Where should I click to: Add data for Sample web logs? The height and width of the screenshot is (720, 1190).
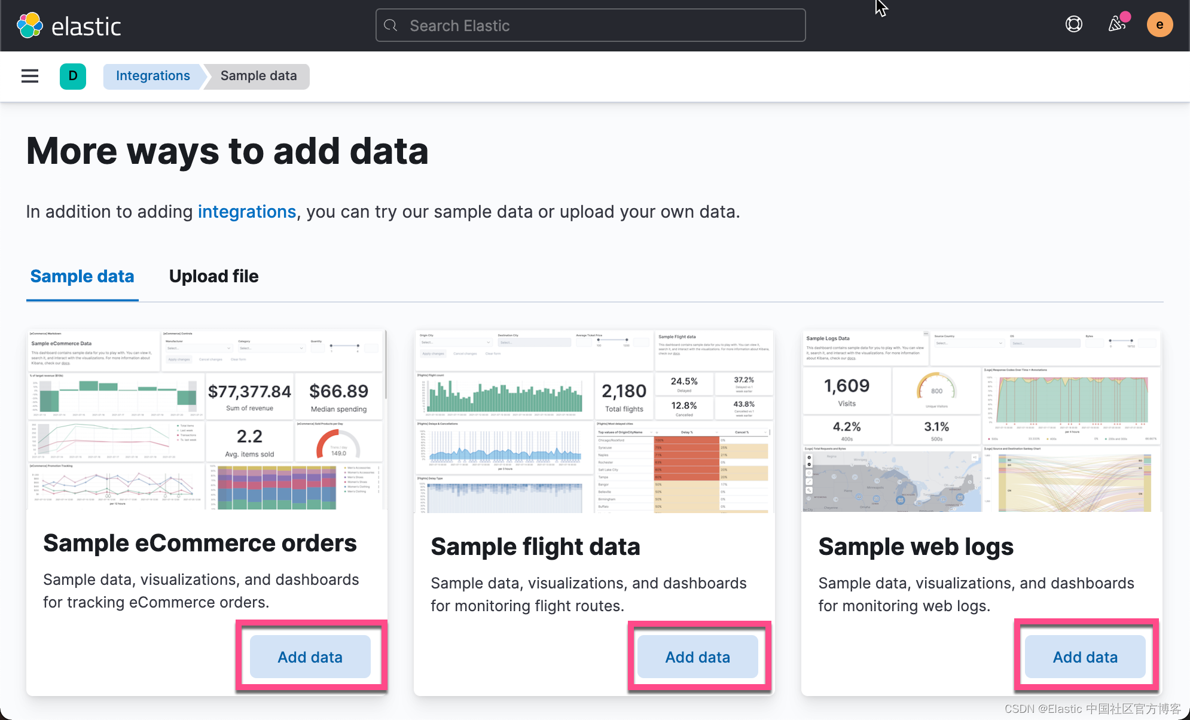[1085, 657]
